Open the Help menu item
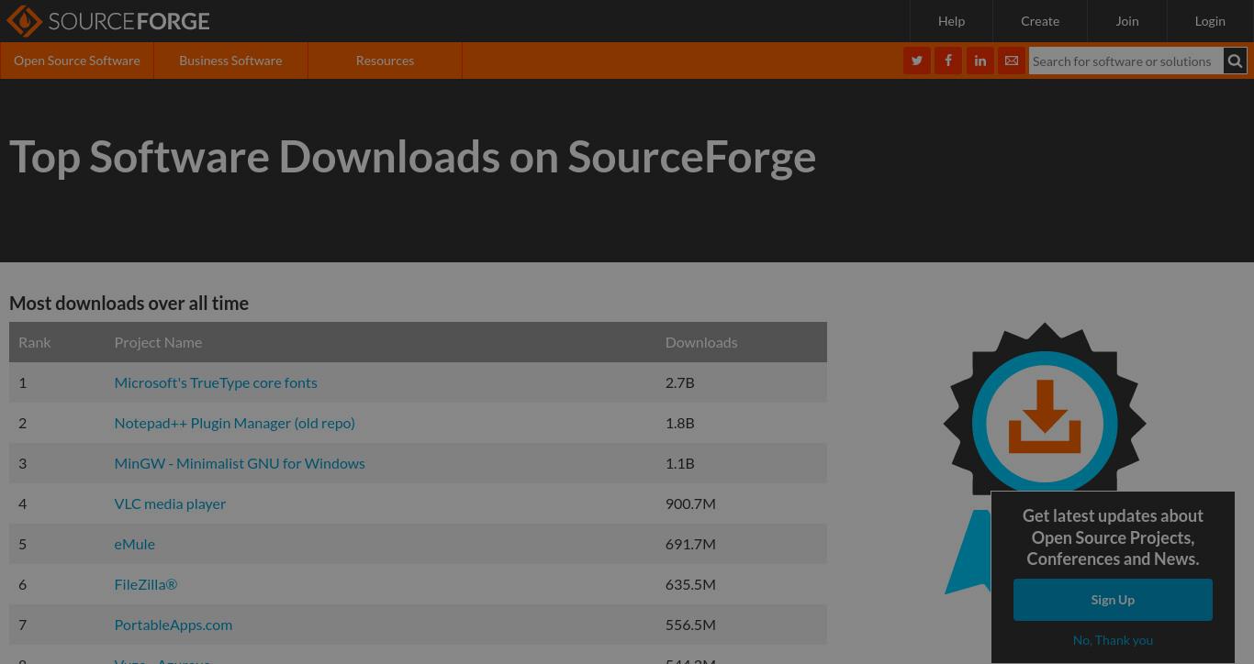This screenshot has height=664, width=1254. (x=951, y=21)
